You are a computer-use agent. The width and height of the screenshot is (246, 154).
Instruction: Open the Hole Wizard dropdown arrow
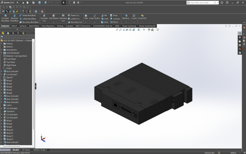point(54,22)
